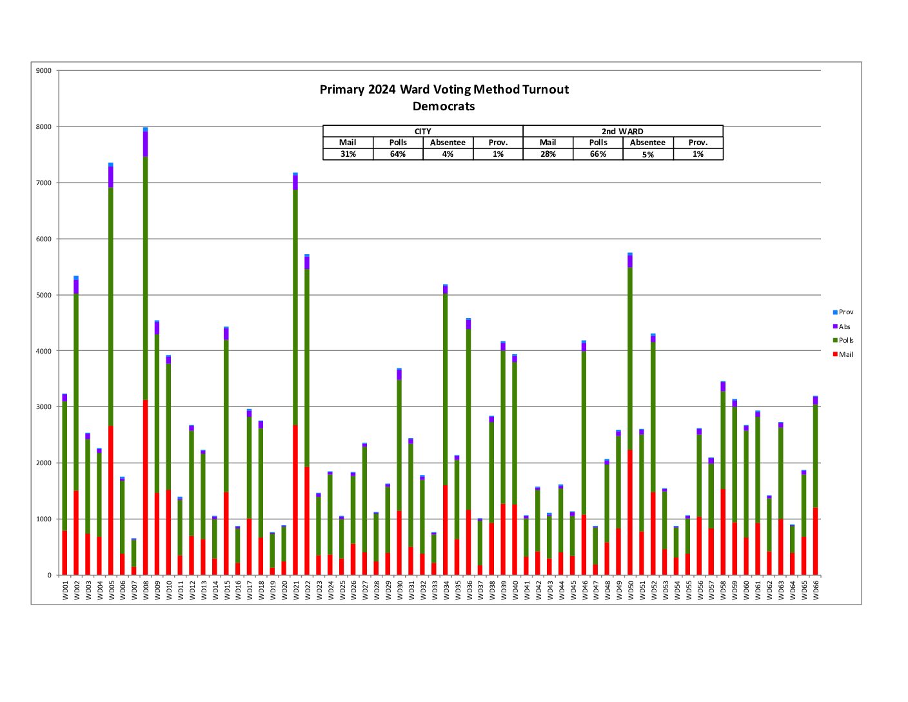Select the 2nd WARD header cell
The width and height of the screenshot is (908, 702).
pos(622,131)
